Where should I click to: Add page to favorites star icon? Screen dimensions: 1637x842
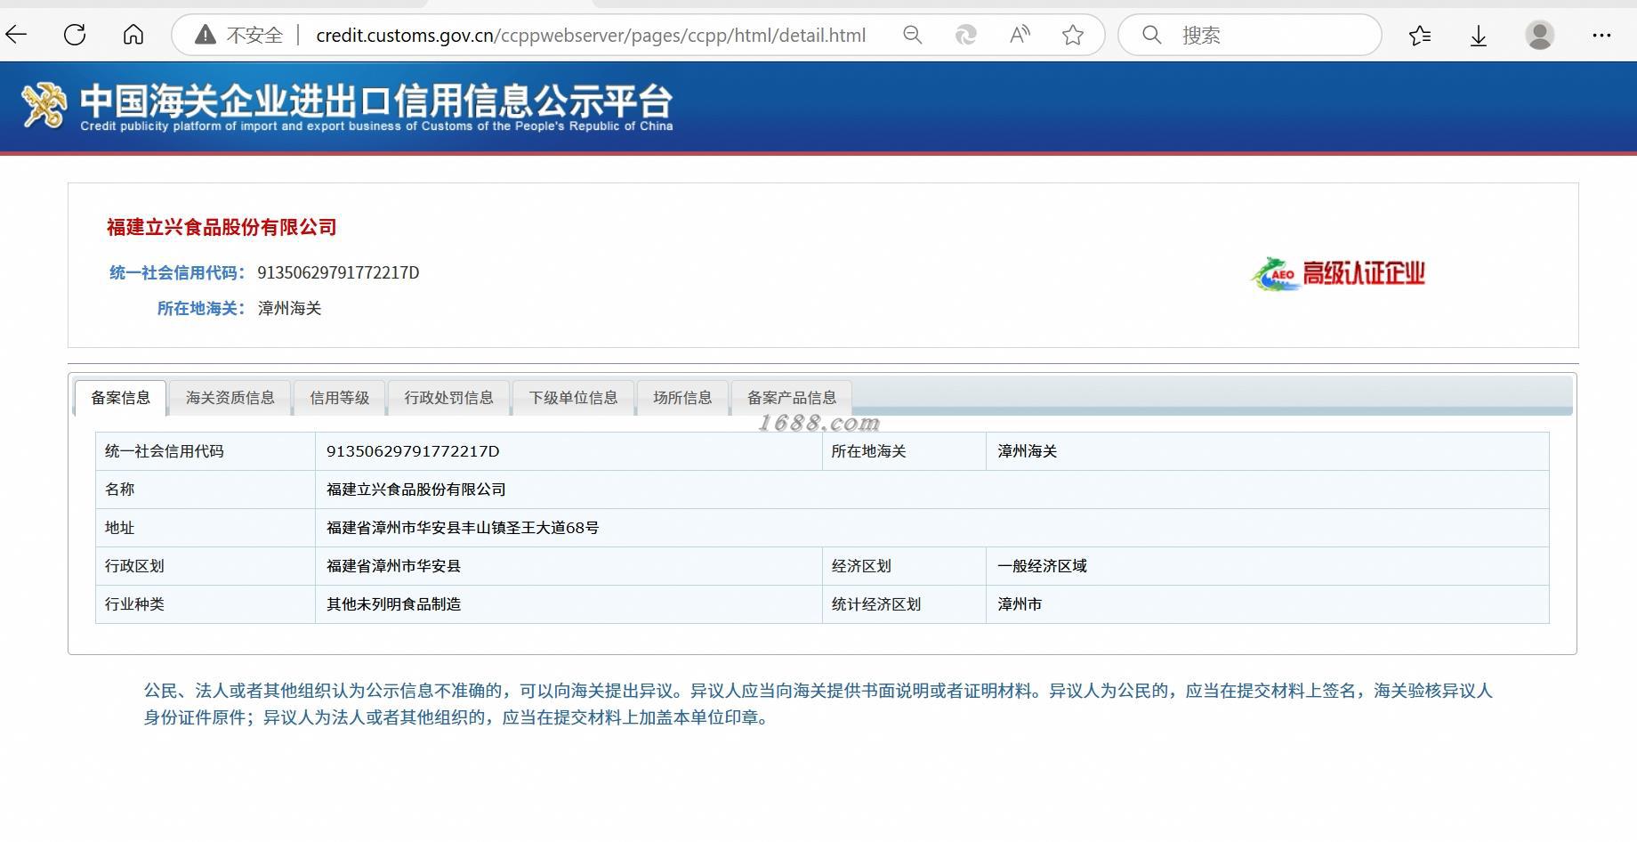click(1073, 35)
